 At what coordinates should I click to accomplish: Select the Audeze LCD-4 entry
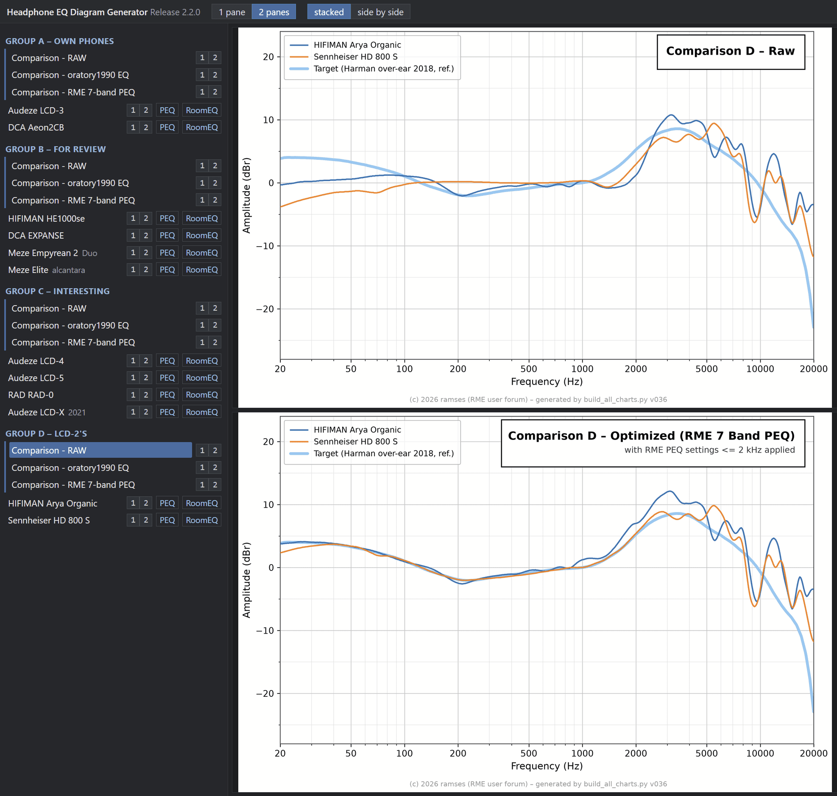click(36, 361)
